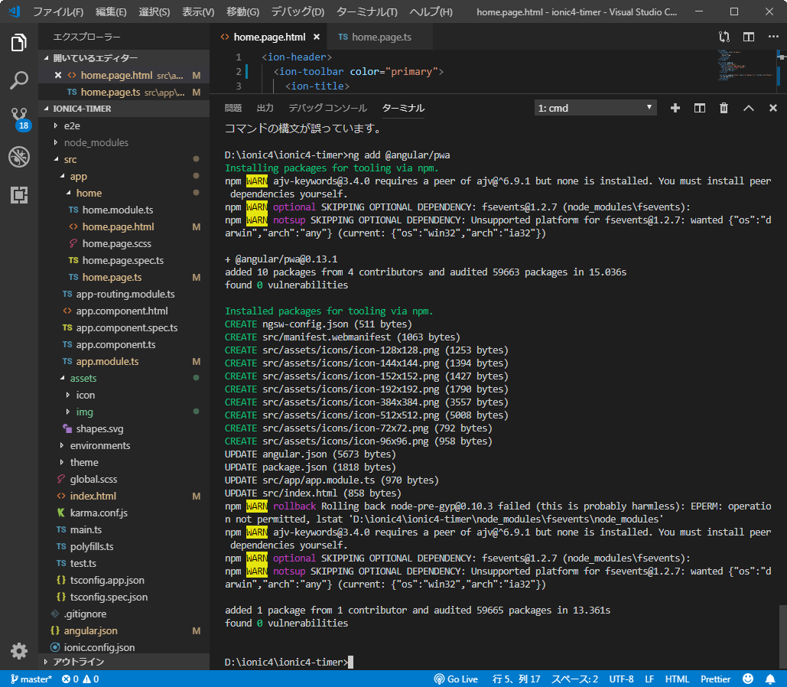
Task: Open the Manage gear settings icon
Action: coord(19,651)
